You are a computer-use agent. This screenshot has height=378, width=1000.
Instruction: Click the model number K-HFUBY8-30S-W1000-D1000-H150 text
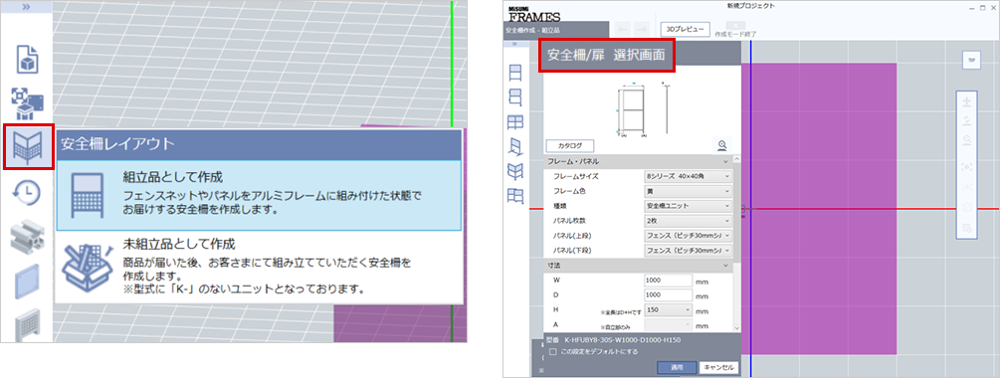tap(622, 340)
